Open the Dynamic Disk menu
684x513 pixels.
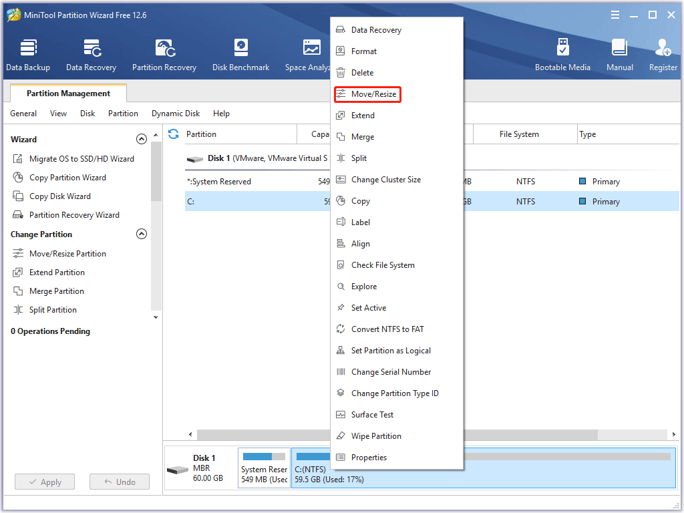click(176, 114)
